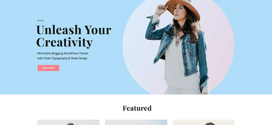Click the word 'Creativity' in the headline
Screen dimensions: 272x125
[x=64, y=42]
